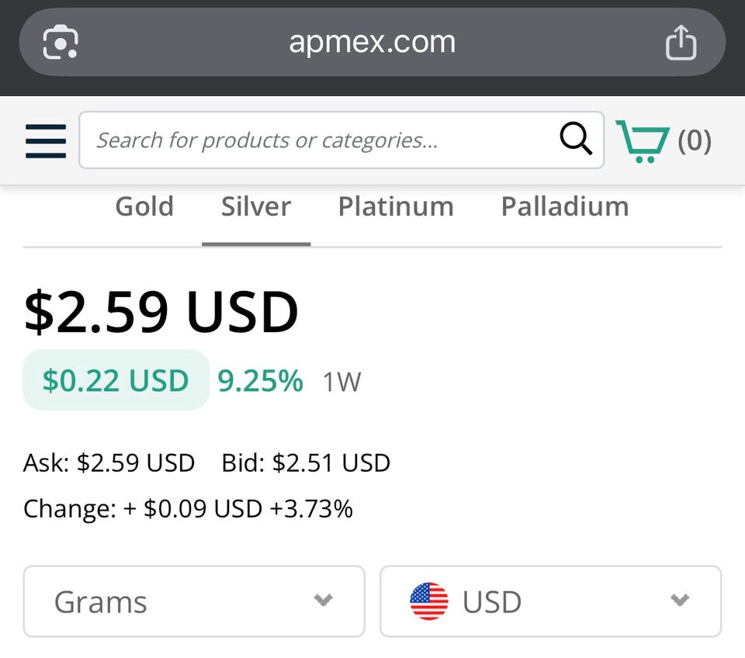Viewport: 745px width, 658px height.
Task: Click the US flag currency icon
Action: 429,601
